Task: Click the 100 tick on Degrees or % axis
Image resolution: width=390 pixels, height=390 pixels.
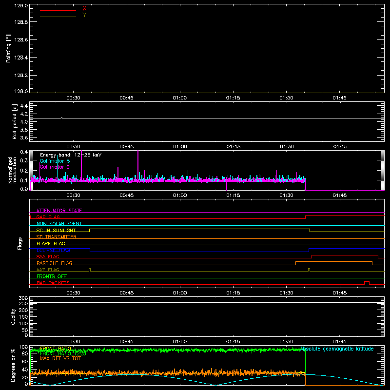Action: pos(23,347)
